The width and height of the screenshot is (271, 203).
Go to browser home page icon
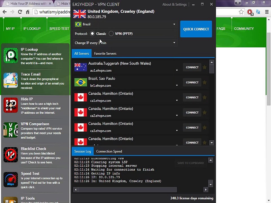(x=28, y=12)
